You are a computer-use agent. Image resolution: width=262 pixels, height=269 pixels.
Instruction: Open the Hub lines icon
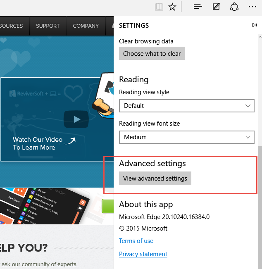pos(198,7)
